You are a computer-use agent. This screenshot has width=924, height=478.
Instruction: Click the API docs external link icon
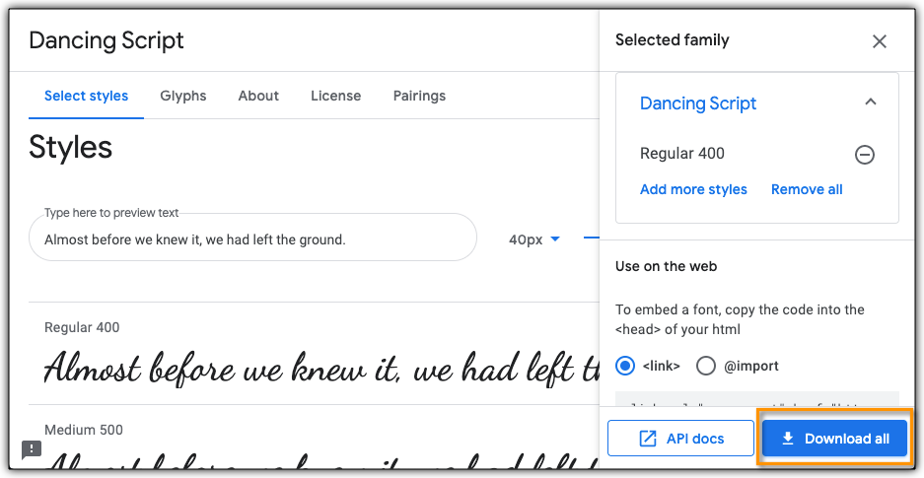coord(648,439)
